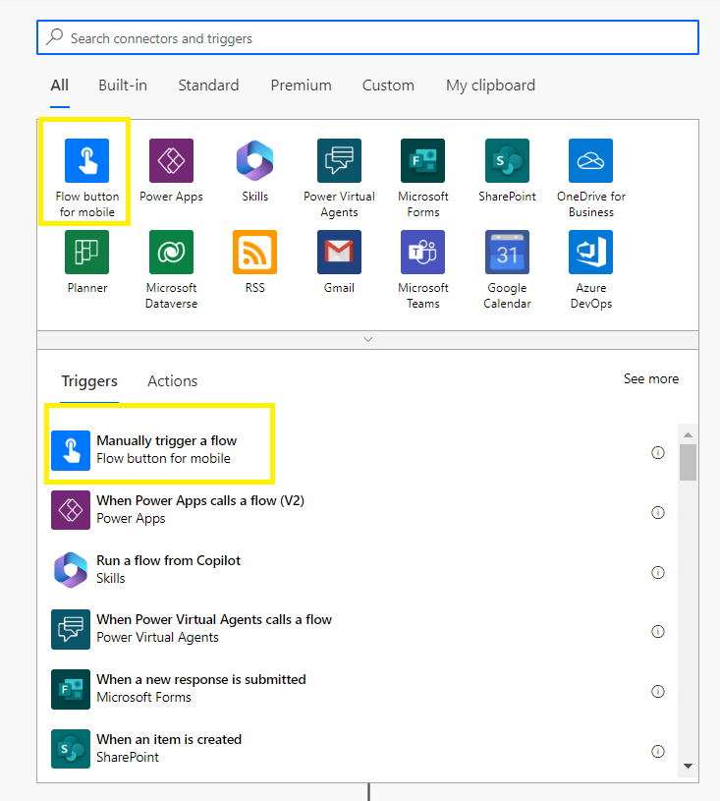
Task: Switch to the Built-in tab
Action: tap(123, 86)
